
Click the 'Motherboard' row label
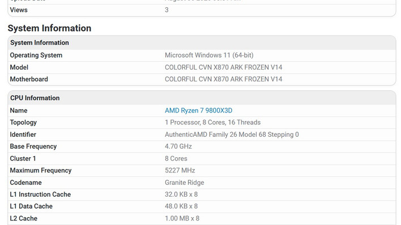(x=29, y=79)
